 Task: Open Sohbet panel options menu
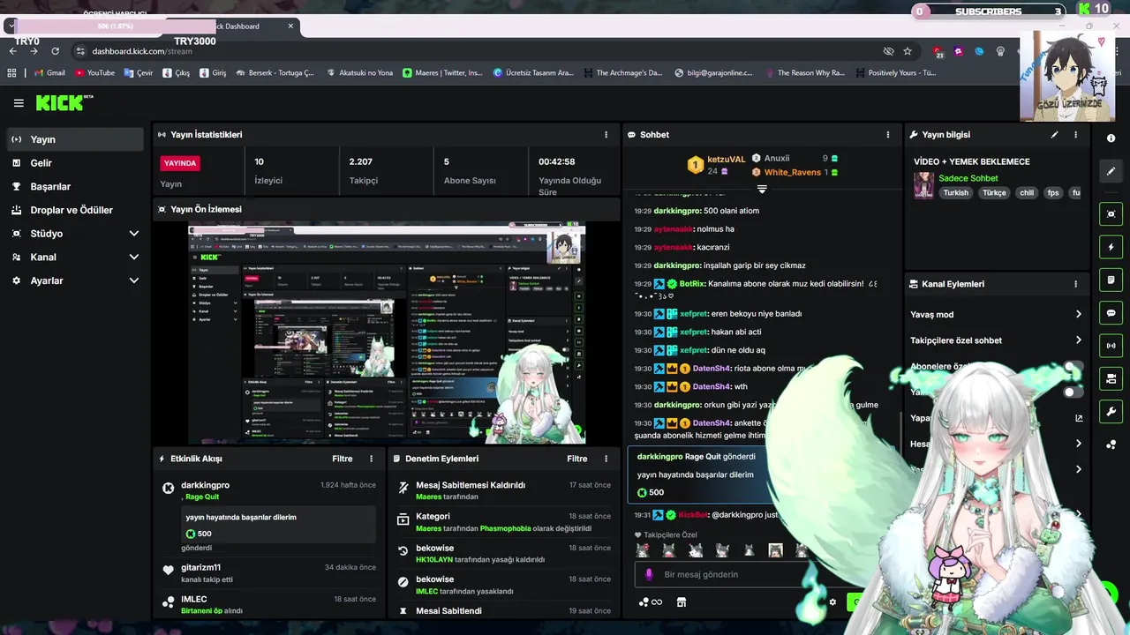tap(888, 135)
